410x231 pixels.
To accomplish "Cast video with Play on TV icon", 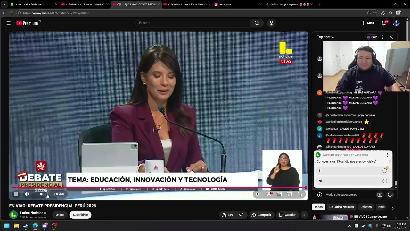I will pos(290,194).
